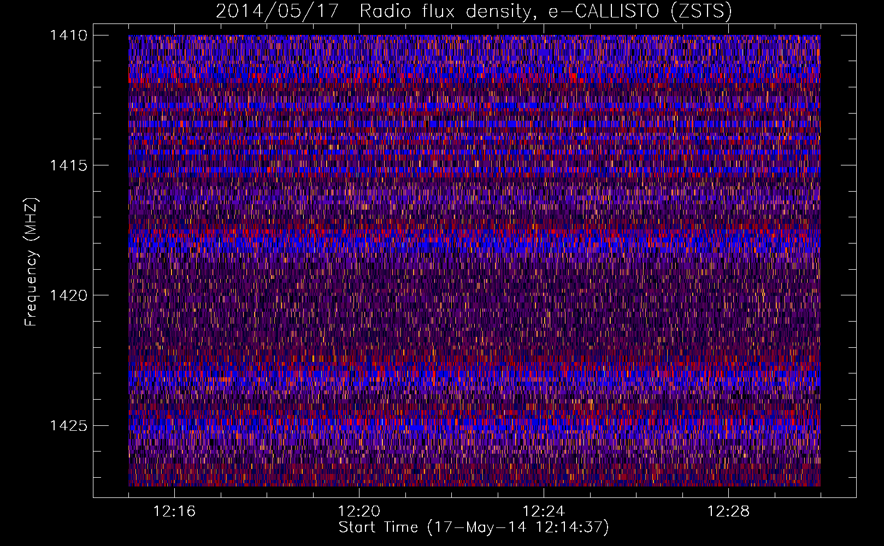Image resolution: width=884 pixels, height=546 pixels.
Task: Click the 12:24 time tick label
Action: [544, 512]
